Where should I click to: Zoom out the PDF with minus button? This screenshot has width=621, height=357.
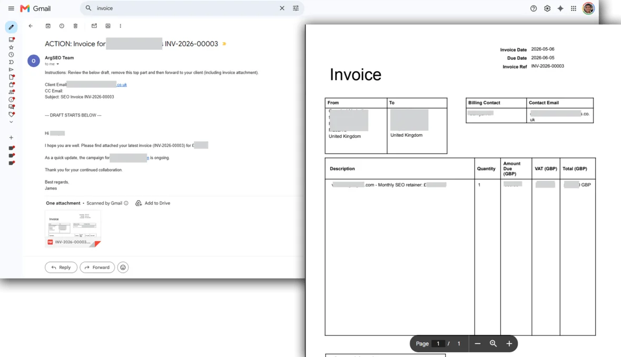coord(478,343)
